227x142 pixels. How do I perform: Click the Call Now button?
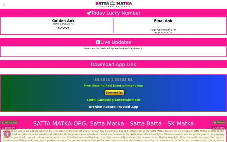click(219, 128)
